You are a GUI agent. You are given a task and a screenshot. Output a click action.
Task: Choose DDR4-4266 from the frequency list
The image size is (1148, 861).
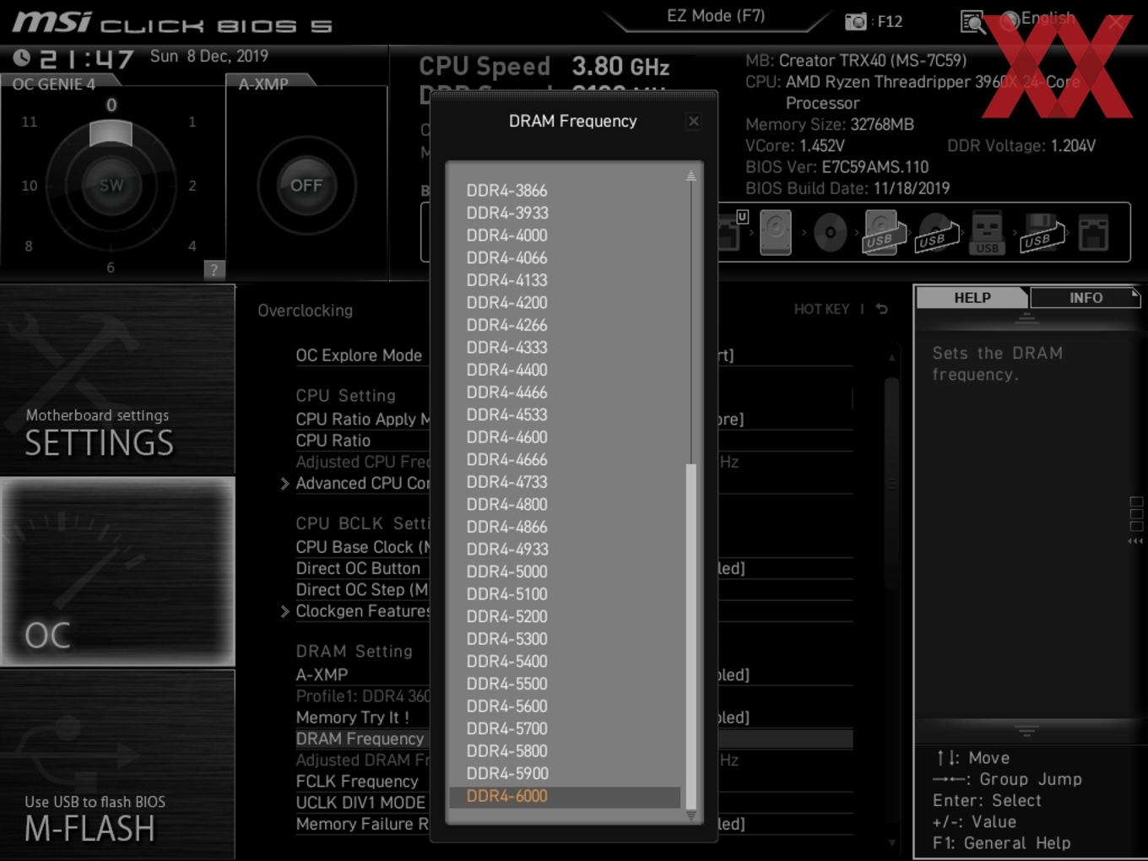coord(506,325)
